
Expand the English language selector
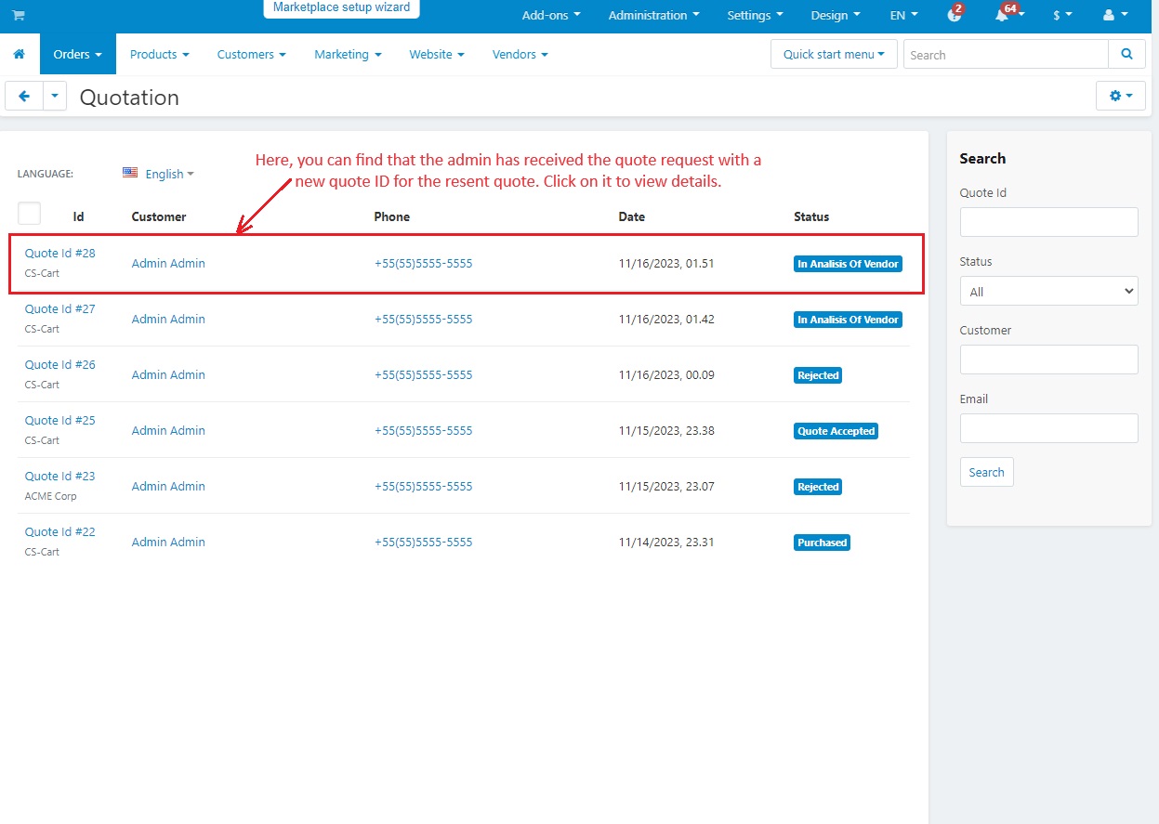159,174
